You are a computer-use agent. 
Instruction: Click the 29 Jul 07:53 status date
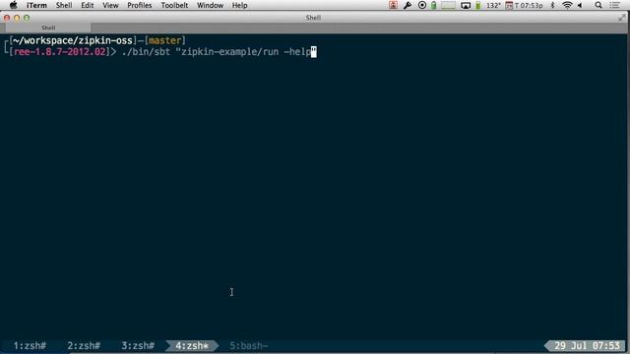pyautogui.click(x=587, y=345)
